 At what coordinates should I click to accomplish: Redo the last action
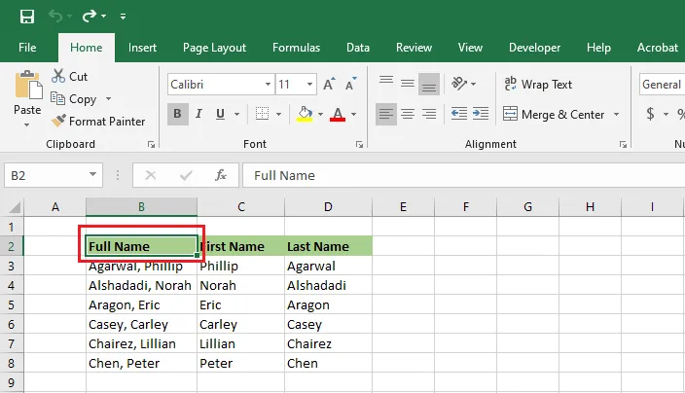[90, 17]
